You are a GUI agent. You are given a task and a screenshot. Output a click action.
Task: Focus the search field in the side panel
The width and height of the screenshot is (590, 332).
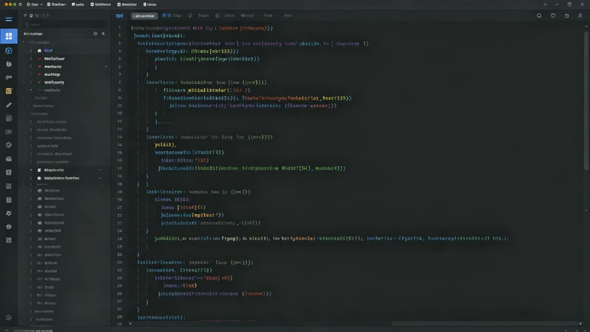point(64,24)
